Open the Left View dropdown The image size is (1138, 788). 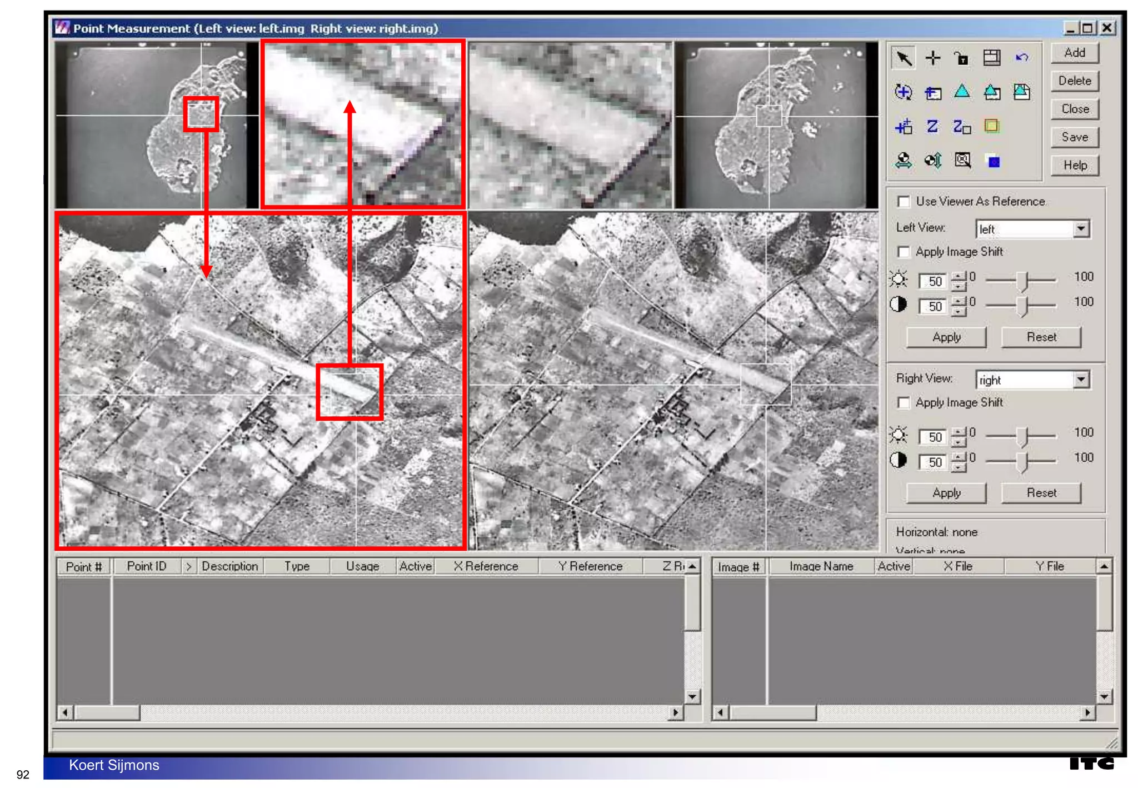coord(1080,228)
